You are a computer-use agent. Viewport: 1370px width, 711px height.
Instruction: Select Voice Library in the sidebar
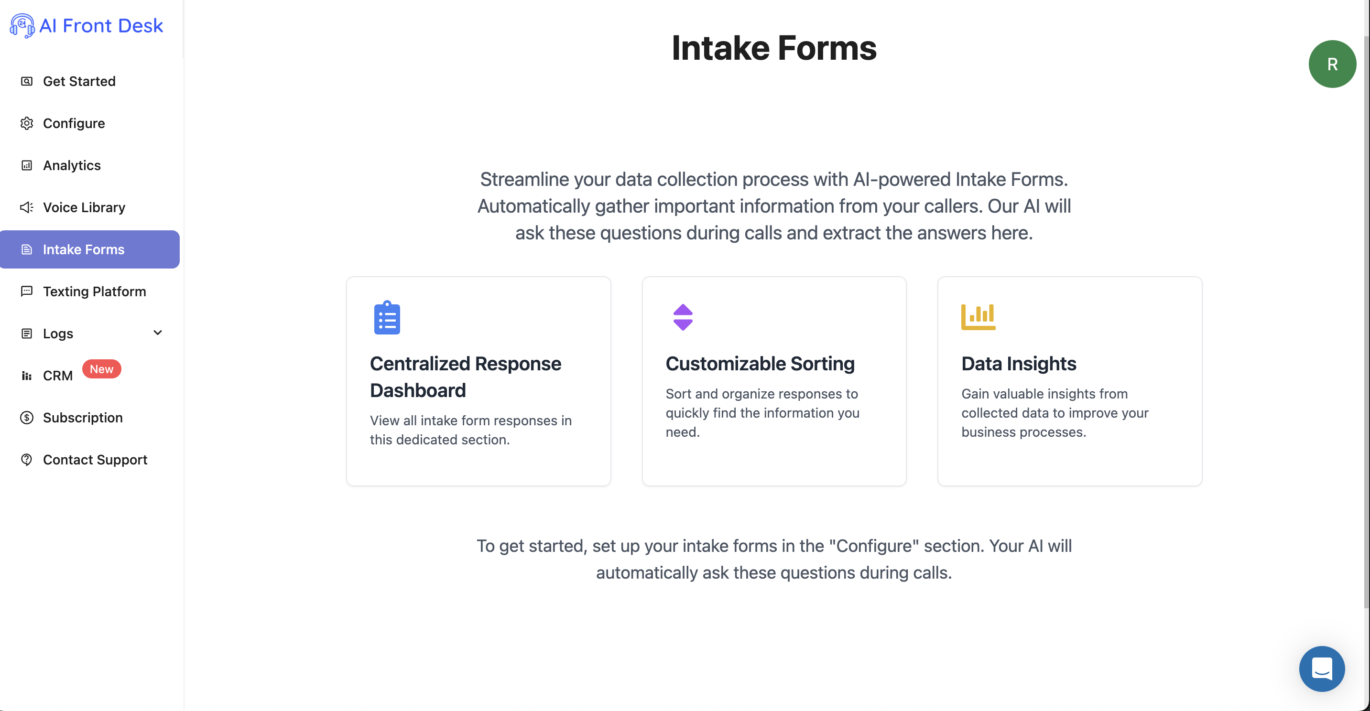84,207
